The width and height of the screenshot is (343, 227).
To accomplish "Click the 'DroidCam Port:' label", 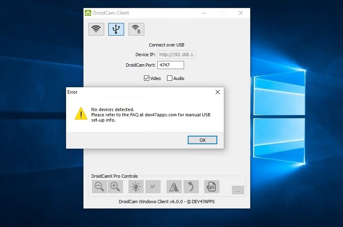I will (x=140, y=65).
